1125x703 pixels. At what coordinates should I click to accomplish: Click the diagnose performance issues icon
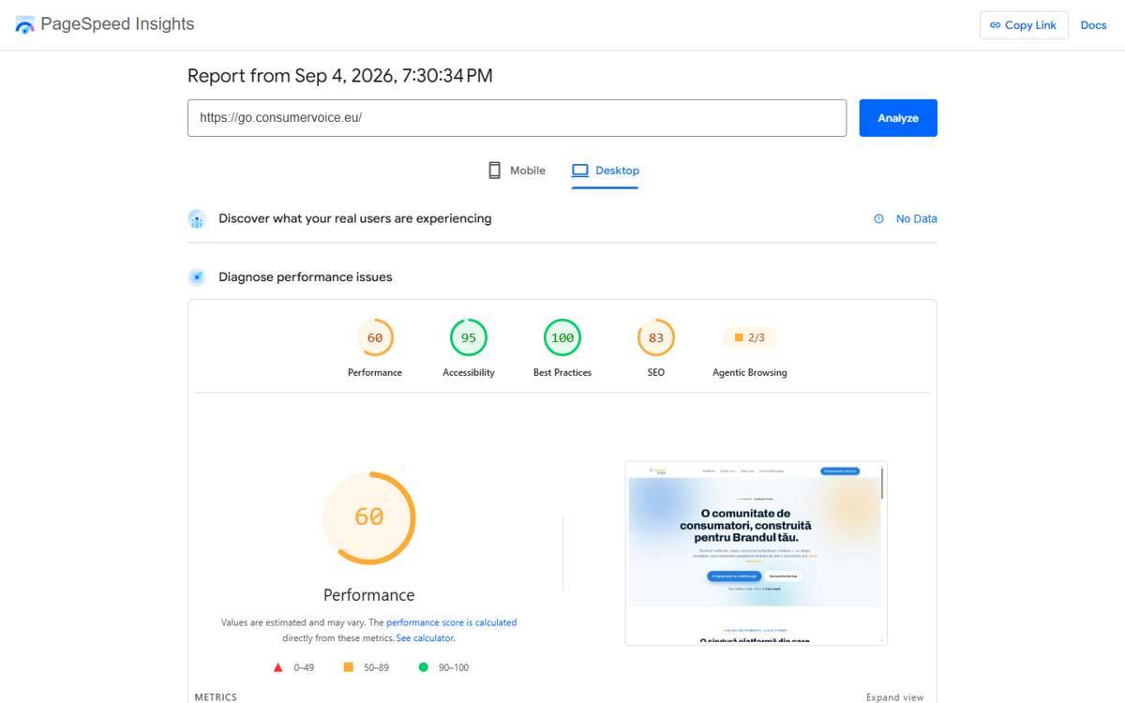tap(197, 277)
